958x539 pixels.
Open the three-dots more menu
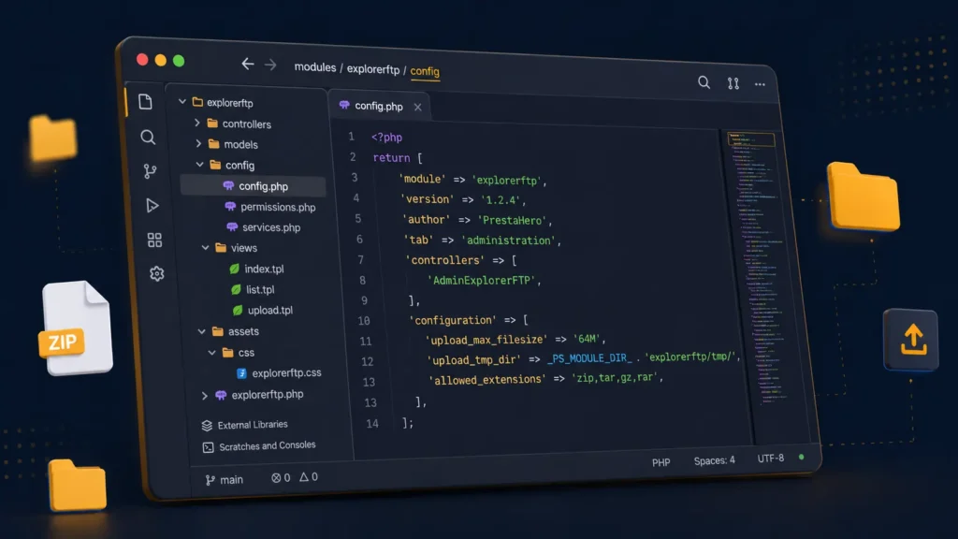760,84
